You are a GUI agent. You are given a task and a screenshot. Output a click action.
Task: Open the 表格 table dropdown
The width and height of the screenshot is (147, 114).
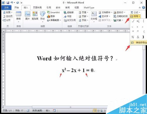click(19, 17)
